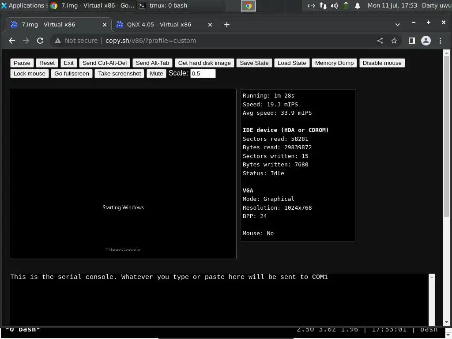Image resolution: width=452 pixels, height=339 pixels.
Task: Close the QNX 4.05 - Virtual x86 tab
Action: click(x=210, y=25)
